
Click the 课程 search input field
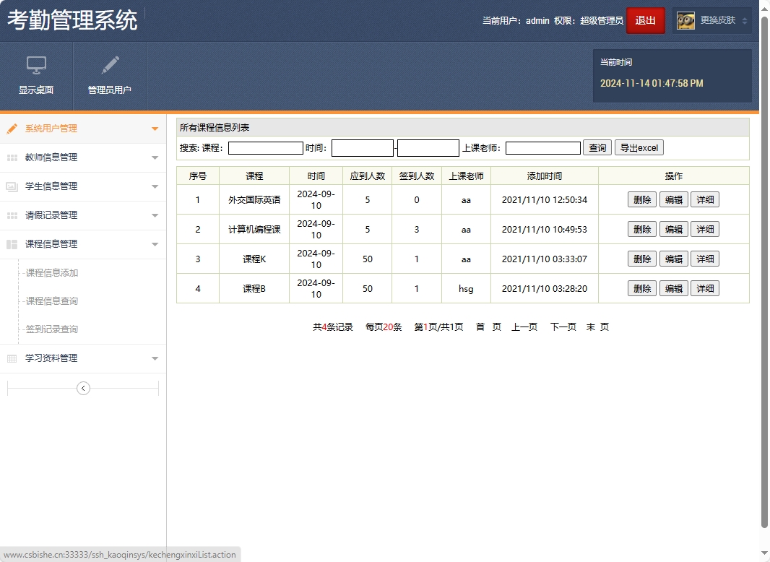[x=265, y=147]
